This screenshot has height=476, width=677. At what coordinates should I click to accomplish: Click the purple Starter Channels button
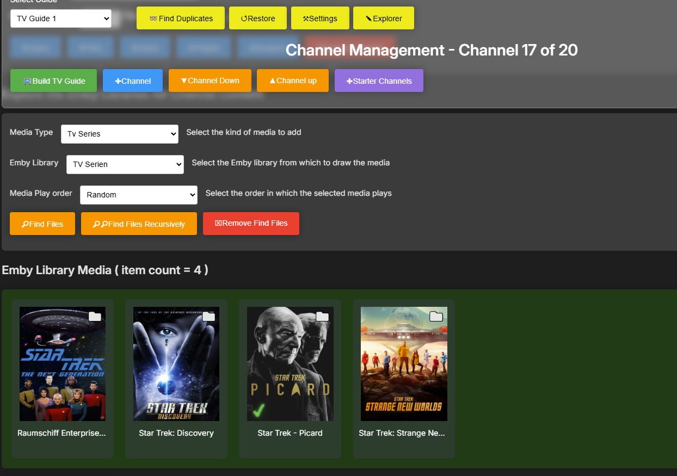[x=379, y=81]
